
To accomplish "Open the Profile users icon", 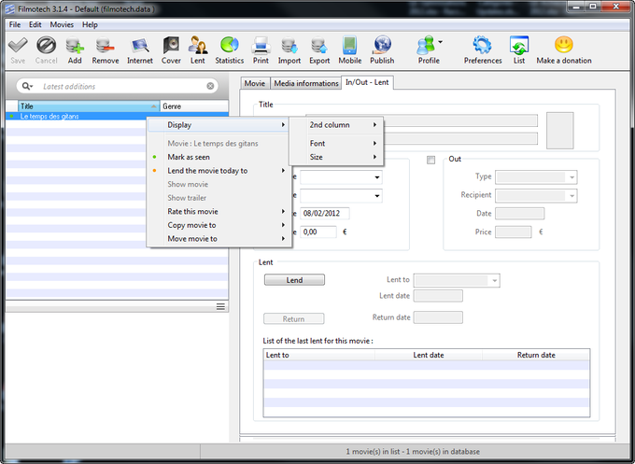I will tap(426, 45).
